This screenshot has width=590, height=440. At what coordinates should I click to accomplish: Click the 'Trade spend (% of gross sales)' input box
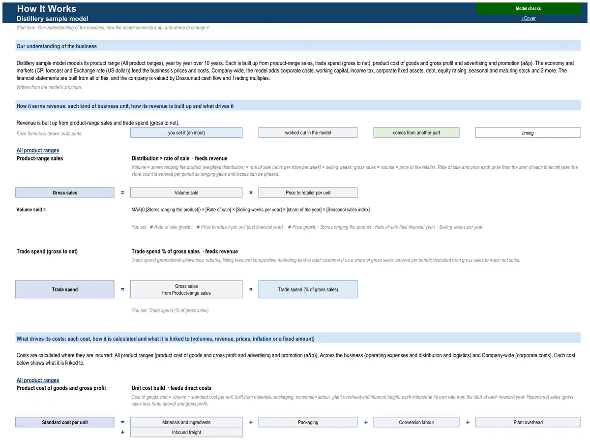308,289
